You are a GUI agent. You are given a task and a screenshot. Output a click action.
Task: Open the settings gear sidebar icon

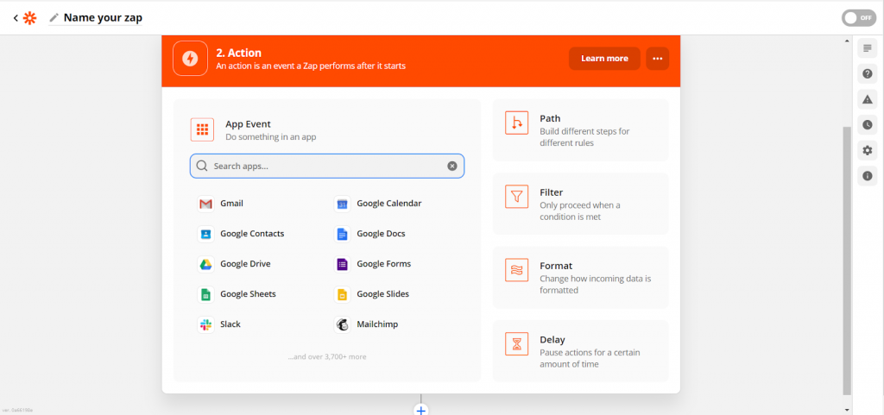(867, 150)
